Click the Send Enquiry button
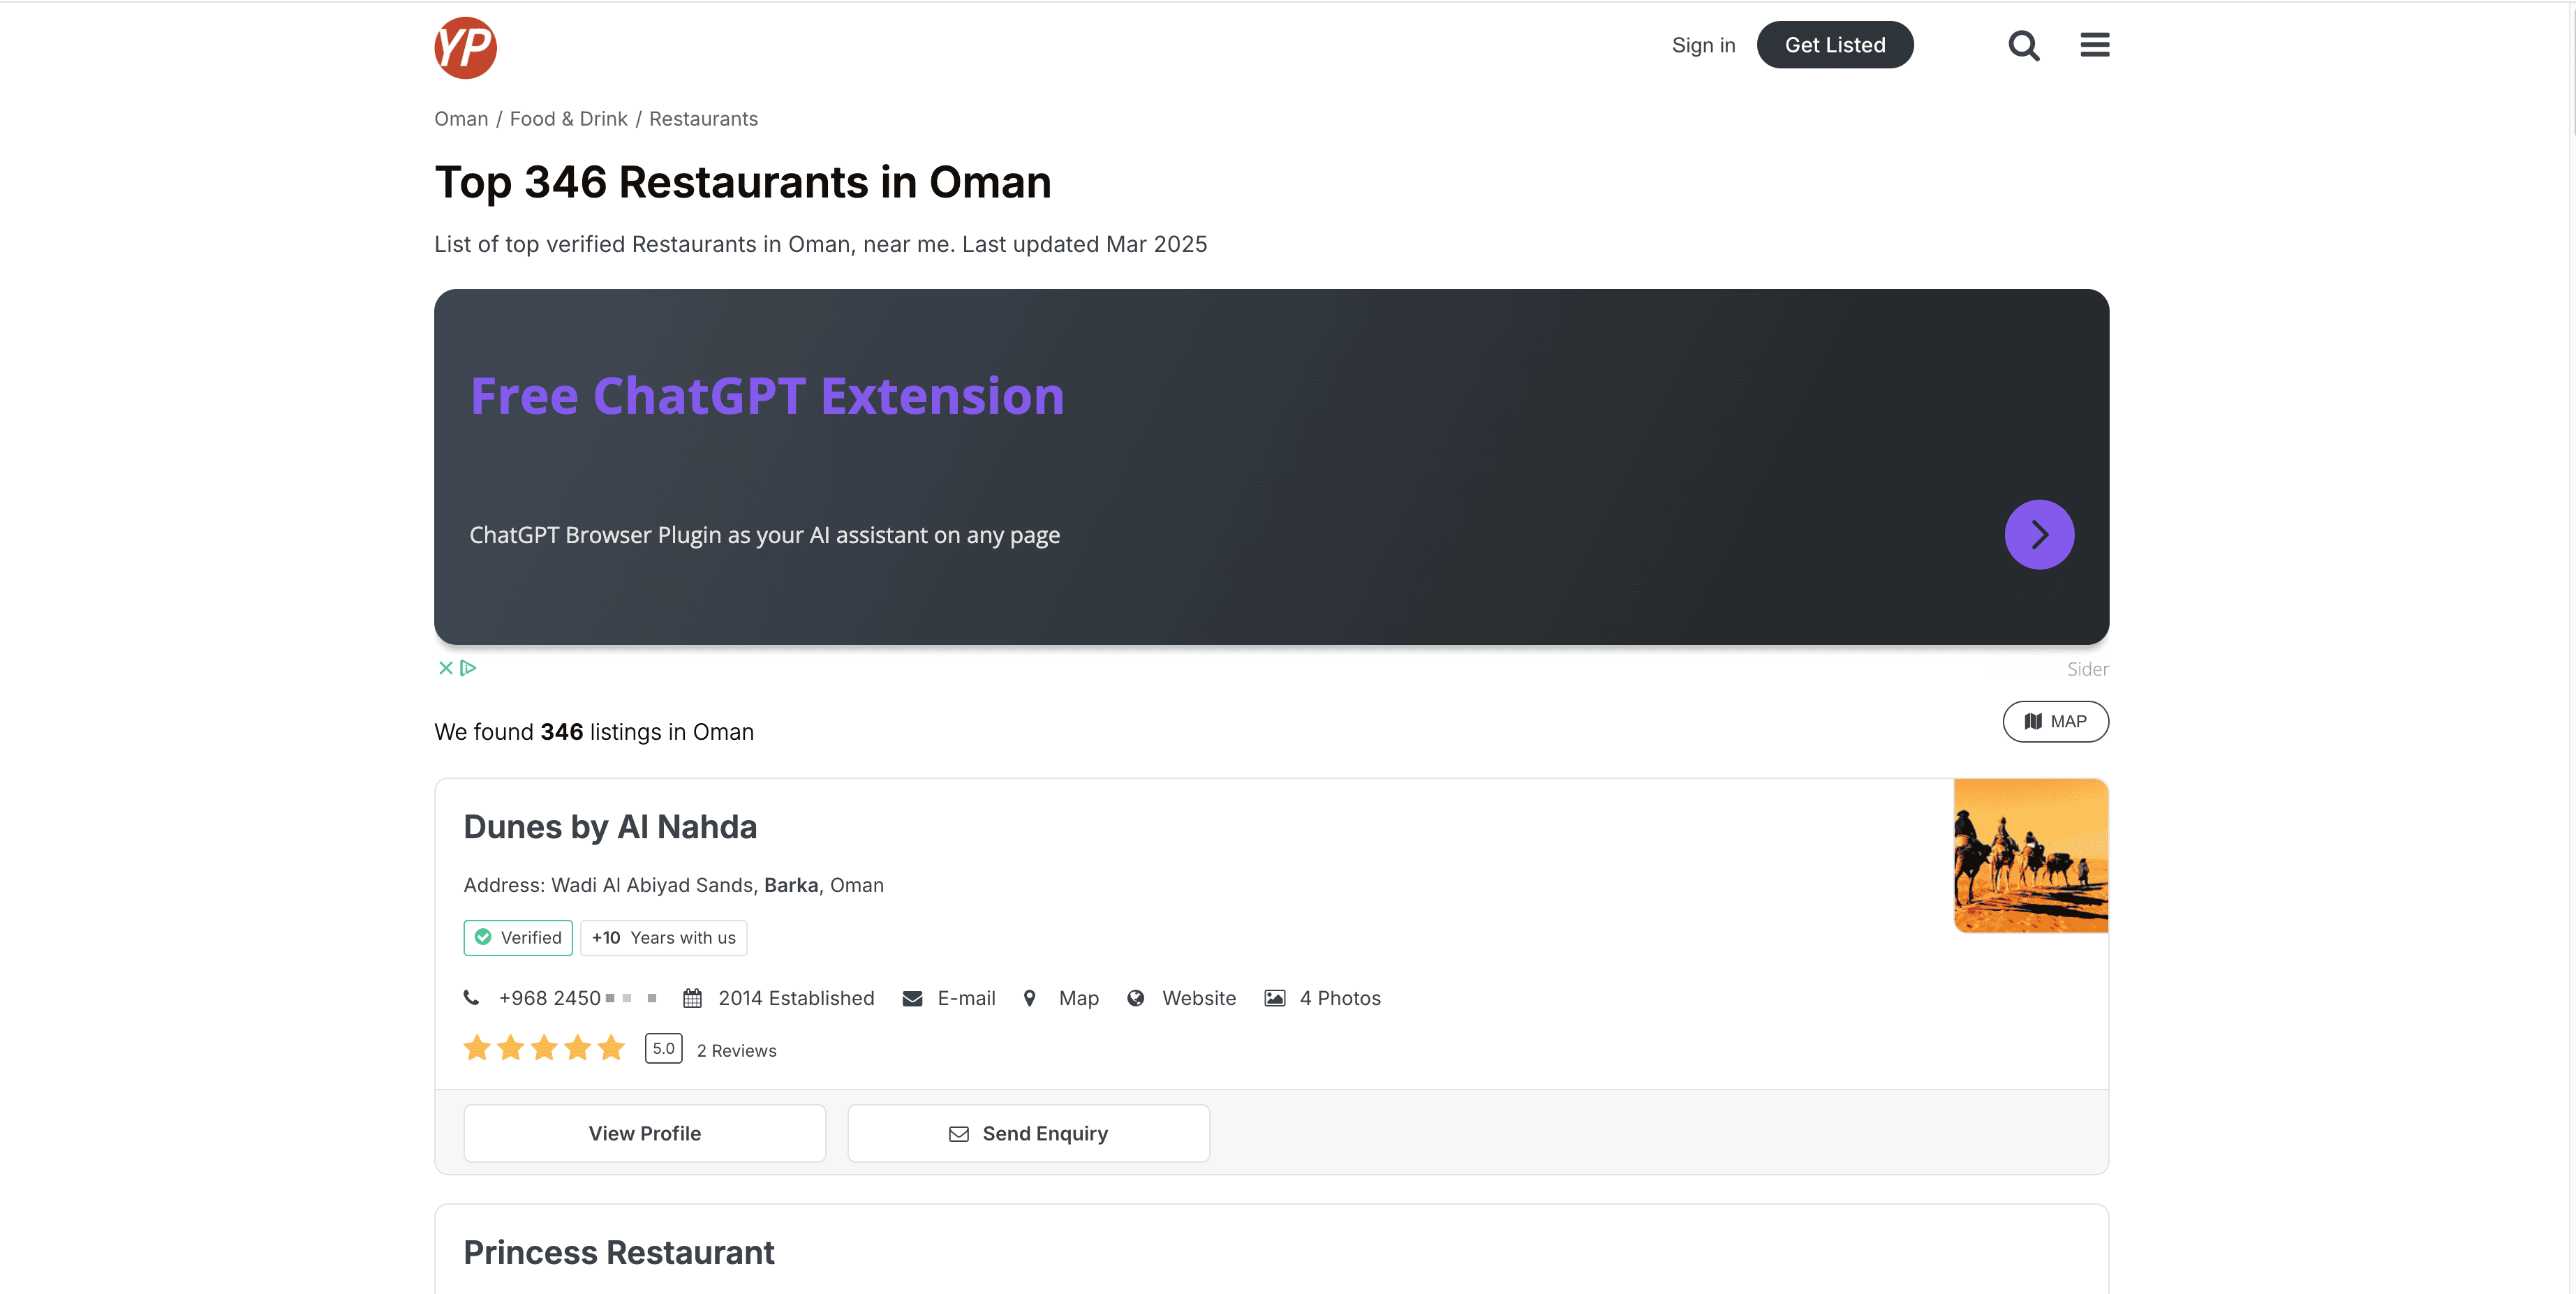The height and width of the screenshot is (1294, 2576). (1028, 1133)
